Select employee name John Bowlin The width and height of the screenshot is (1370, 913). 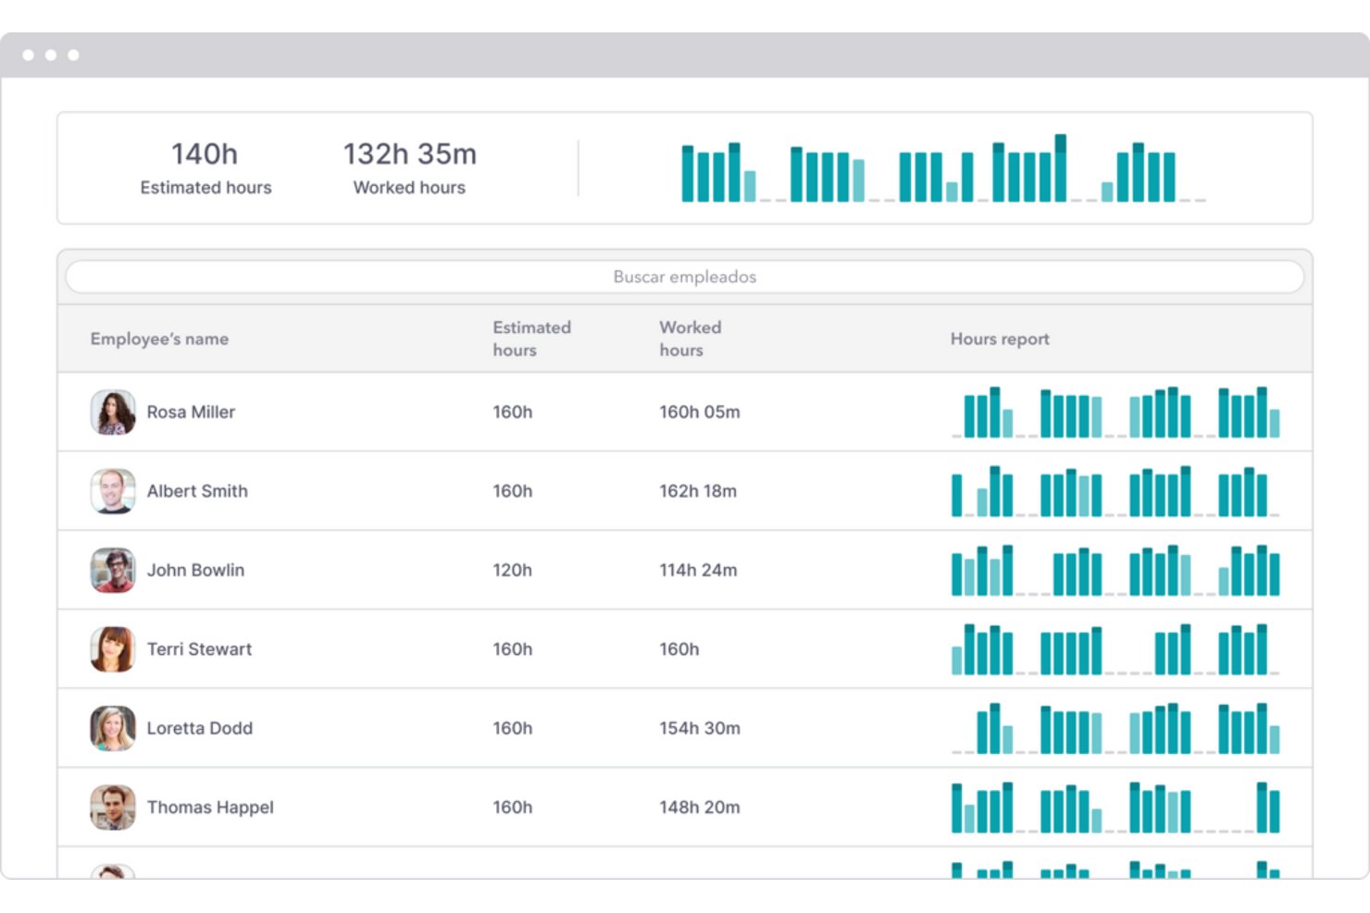195,570
